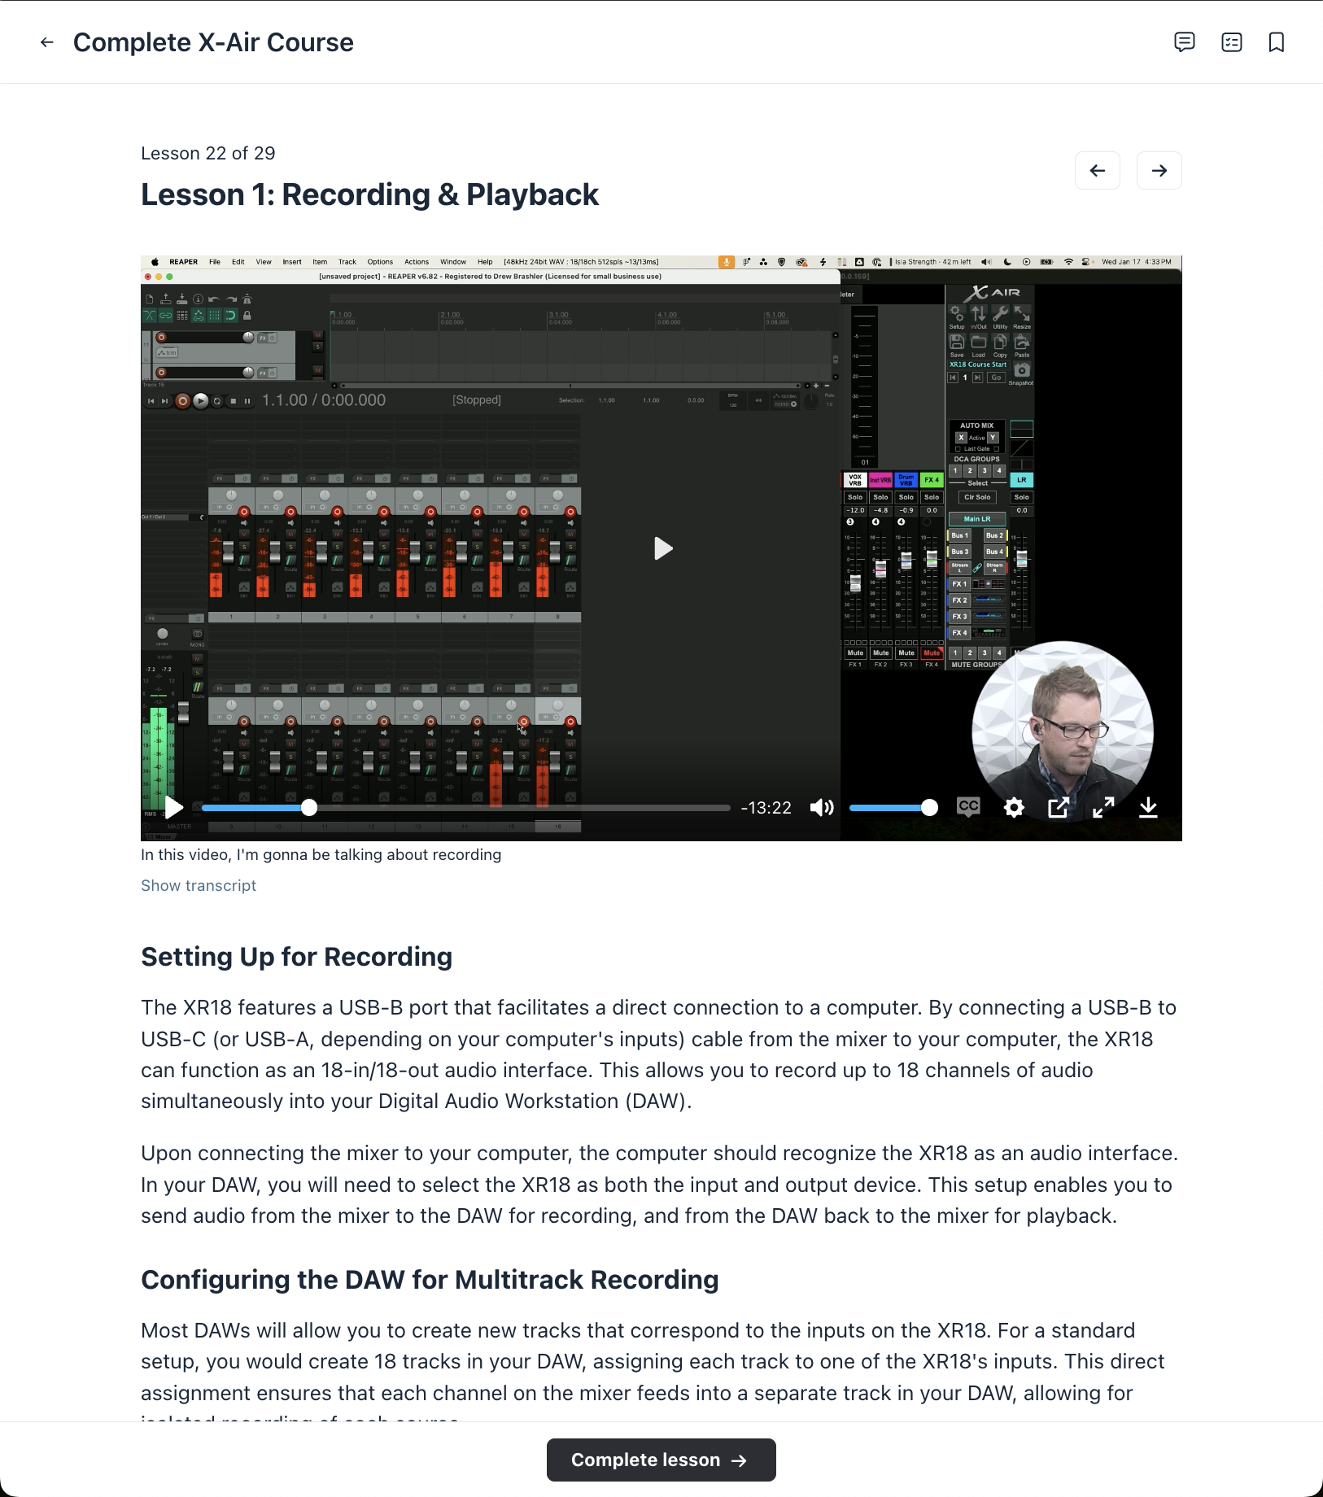
Task: Click the Complete lesson button
Action: tap(661, 1460)
